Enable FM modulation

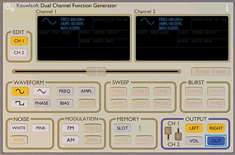70,128
